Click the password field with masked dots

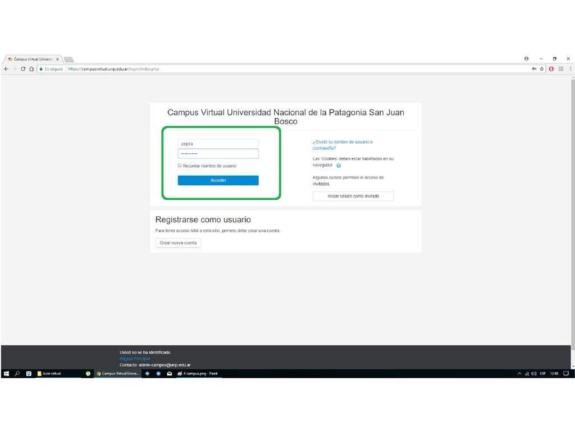tap(218, 154)
